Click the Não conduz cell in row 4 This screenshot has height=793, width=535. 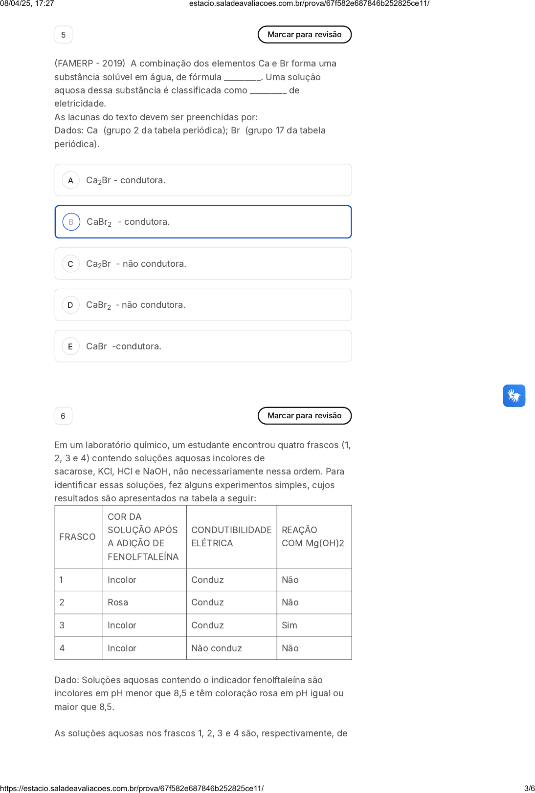point(217,648)
